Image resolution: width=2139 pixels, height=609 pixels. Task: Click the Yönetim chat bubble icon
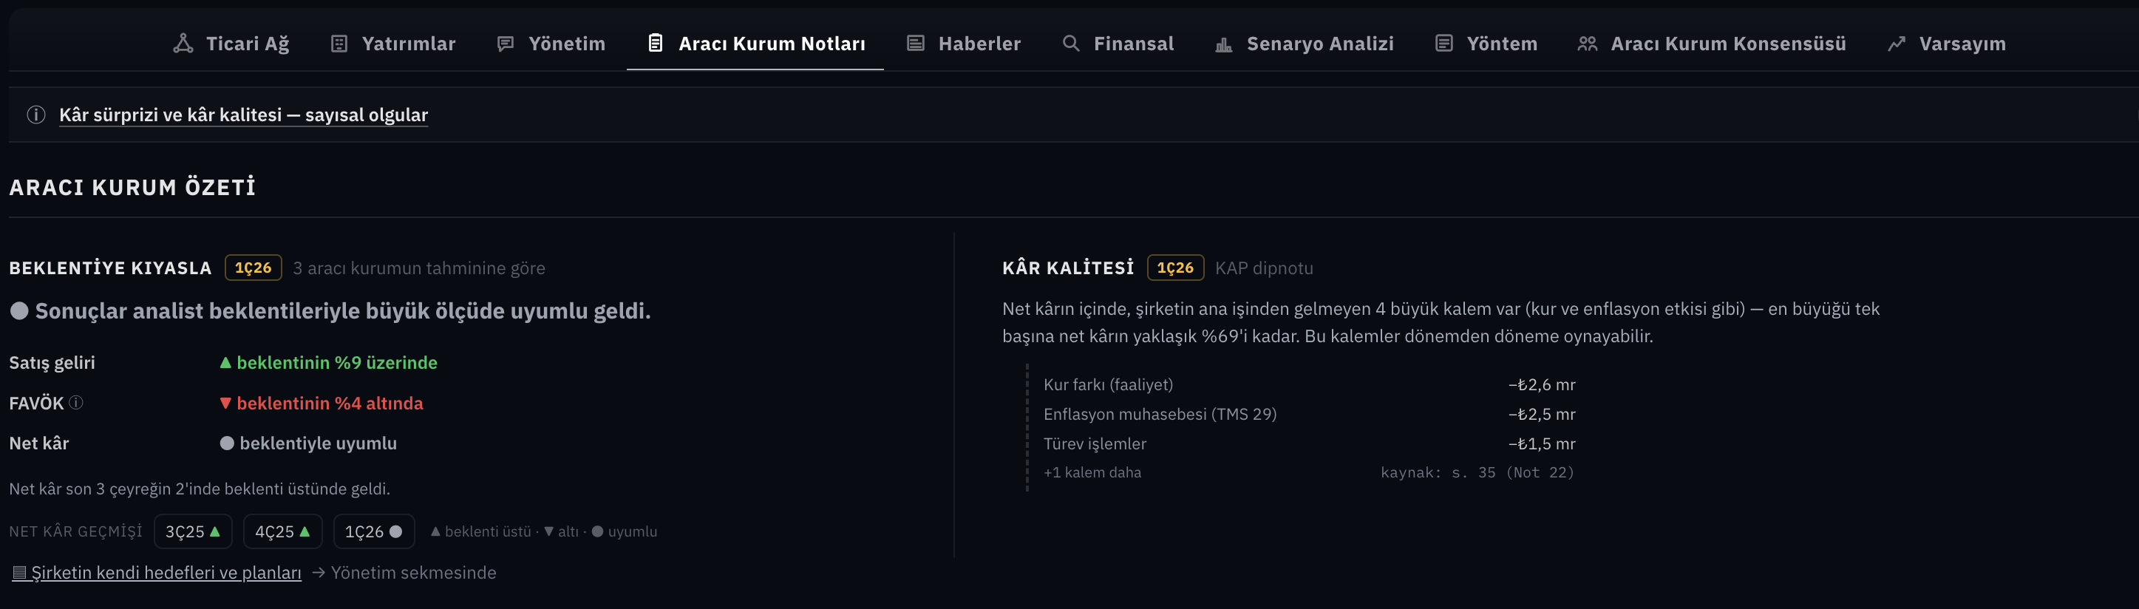505,43
